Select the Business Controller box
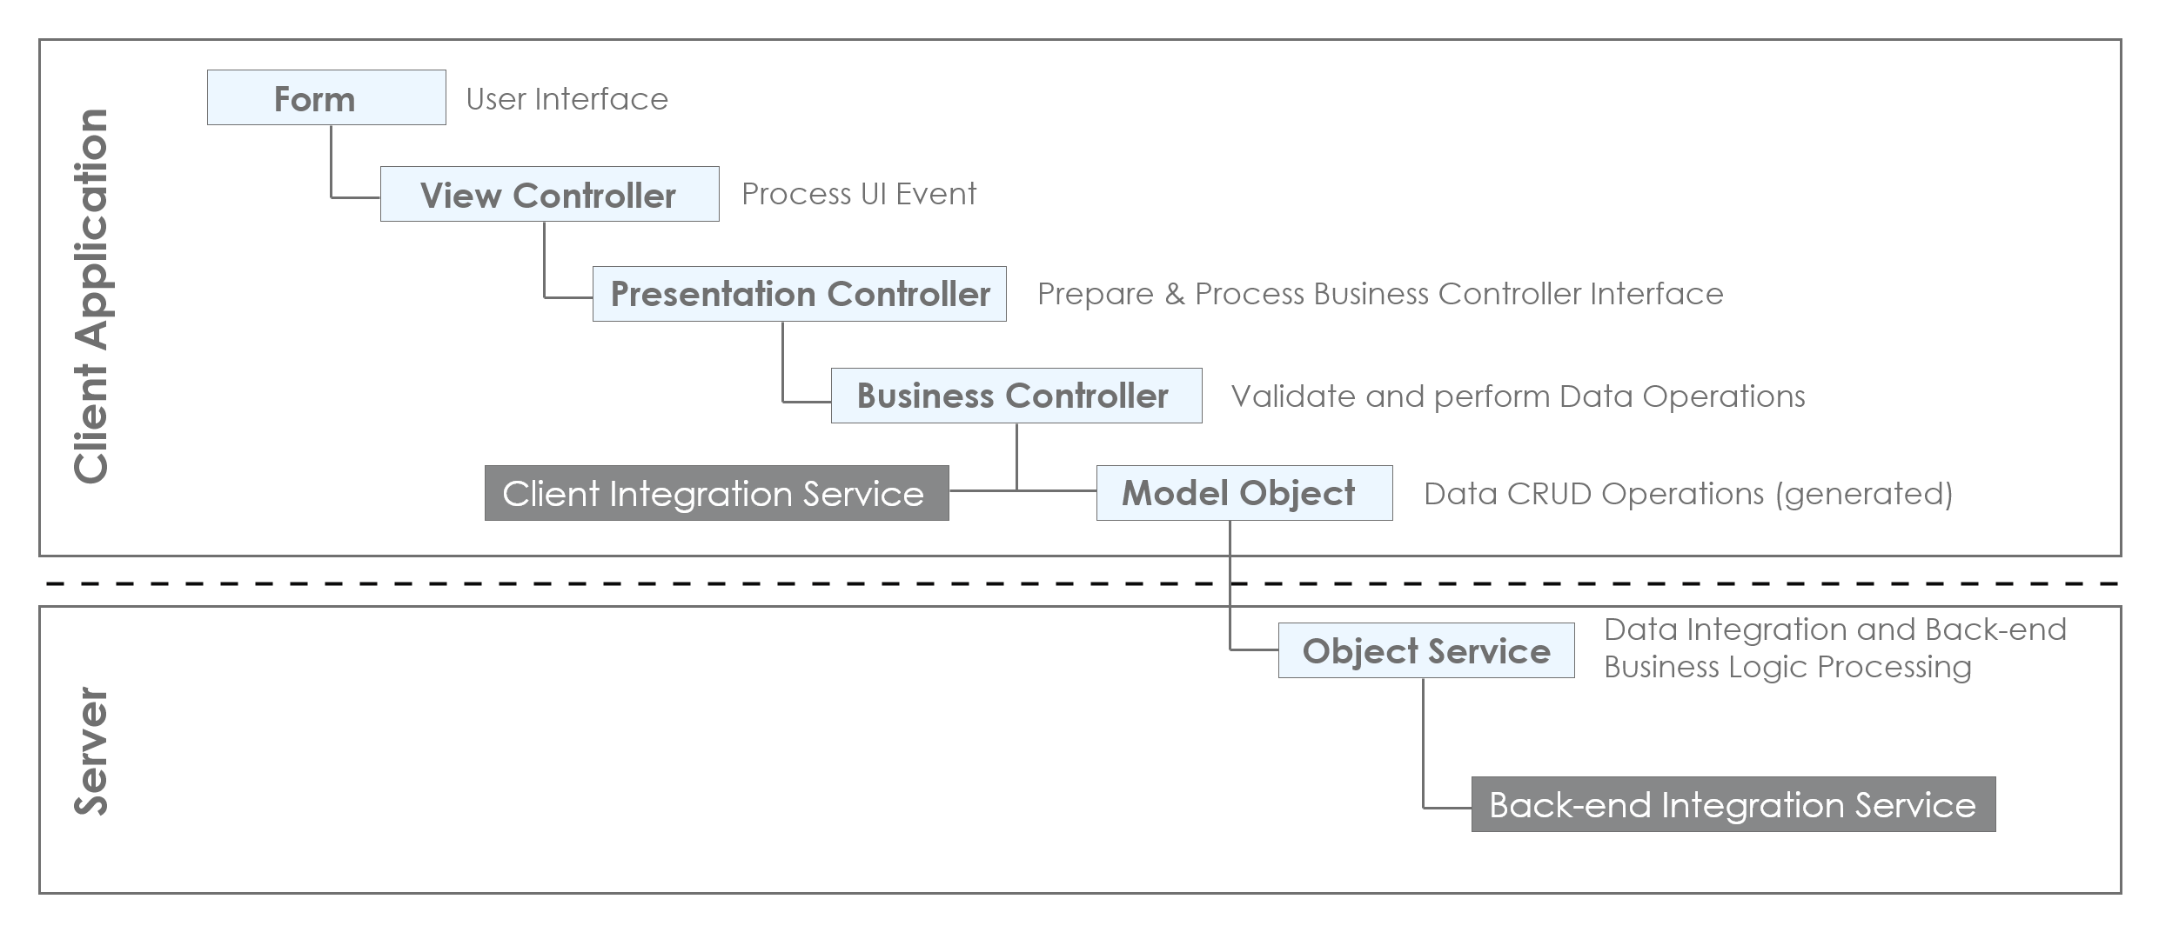 (1016, 396)
